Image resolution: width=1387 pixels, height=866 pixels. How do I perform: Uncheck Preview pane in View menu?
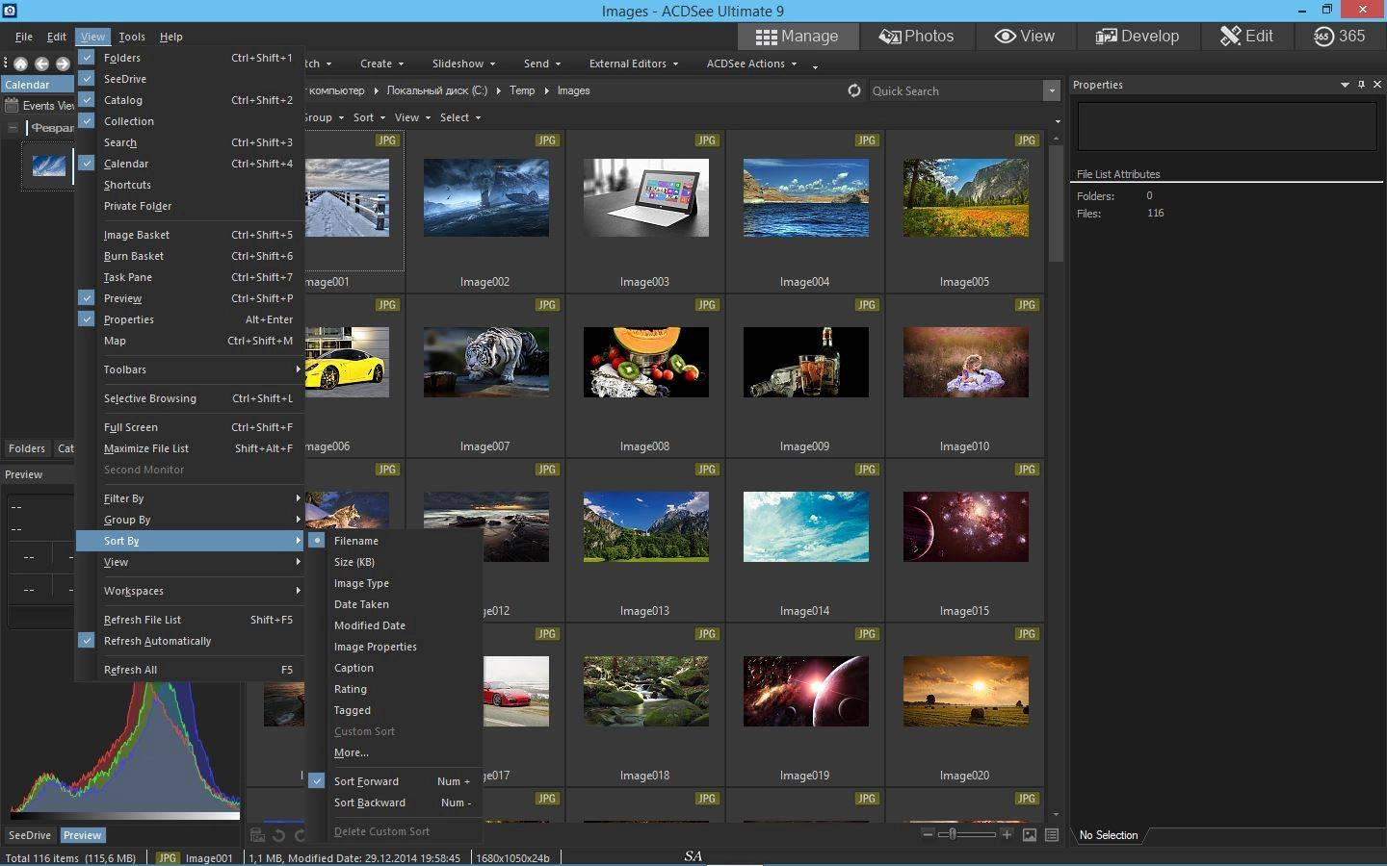tap(87, 298)
